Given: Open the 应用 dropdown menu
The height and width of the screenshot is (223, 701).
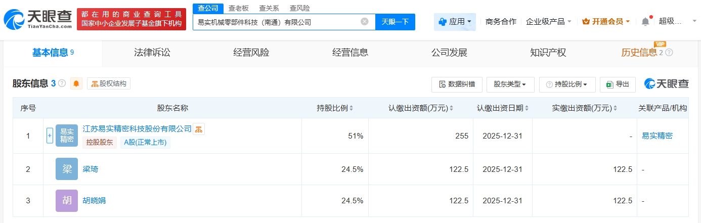Looking at the screenshot, I should (x=455, y=22).
